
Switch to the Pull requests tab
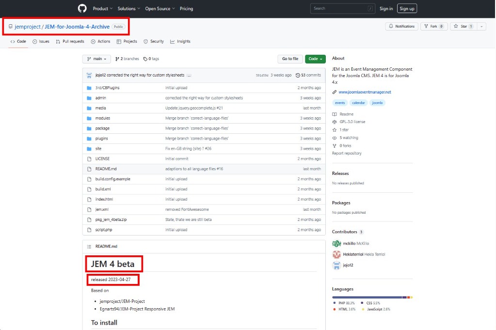click(x=70, y=41)
